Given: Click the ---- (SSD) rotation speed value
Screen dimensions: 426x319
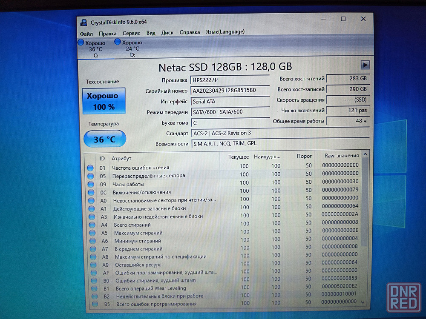Looking at the screenshot, I should point(348,100).
